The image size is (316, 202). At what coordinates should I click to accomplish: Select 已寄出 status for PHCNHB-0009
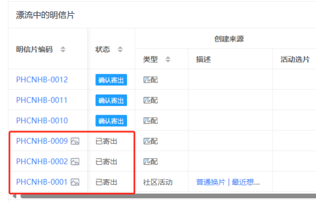pos(106,141)
